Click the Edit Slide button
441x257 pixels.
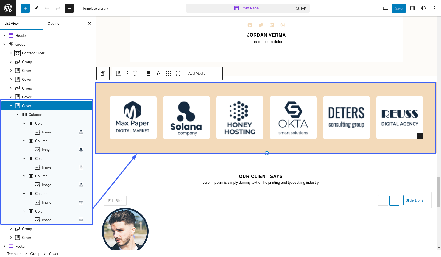point(116,201)
